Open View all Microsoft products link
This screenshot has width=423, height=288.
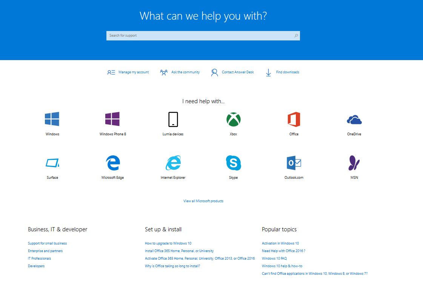pyautogui.click(x=203, y=201)
